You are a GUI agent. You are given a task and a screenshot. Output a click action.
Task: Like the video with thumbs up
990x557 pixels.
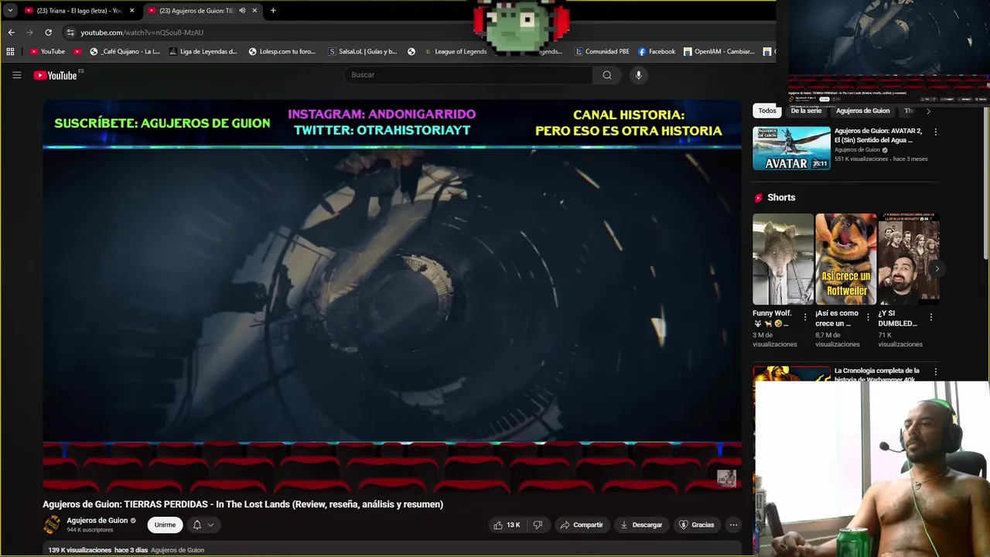coord(507,525)
